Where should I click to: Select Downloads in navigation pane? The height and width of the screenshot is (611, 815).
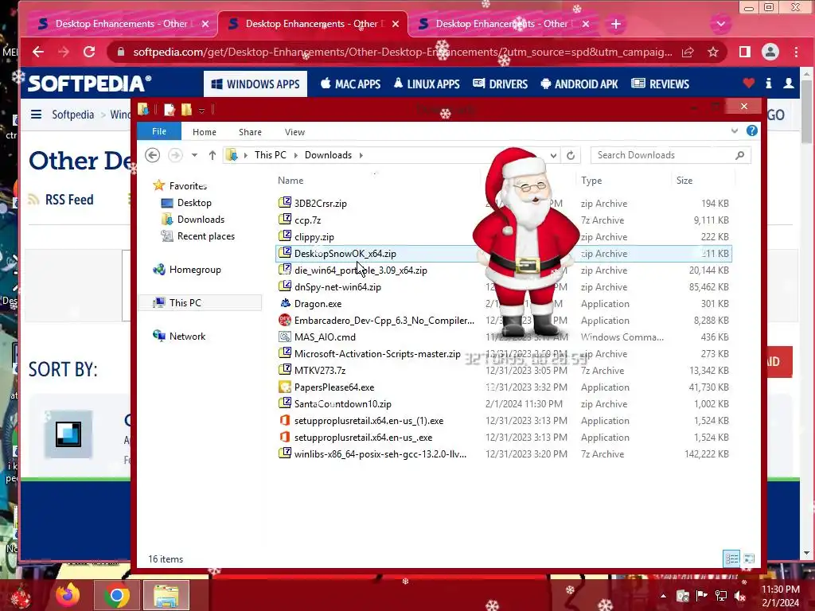click(201, 220)
